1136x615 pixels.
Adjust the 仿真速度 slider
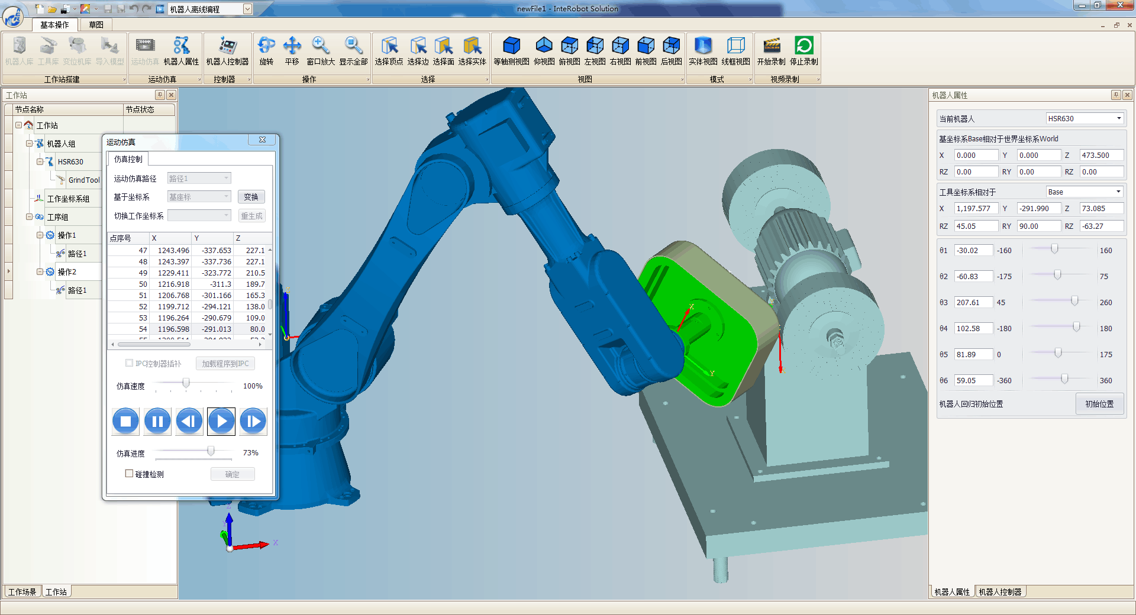[x=186, y=383]
